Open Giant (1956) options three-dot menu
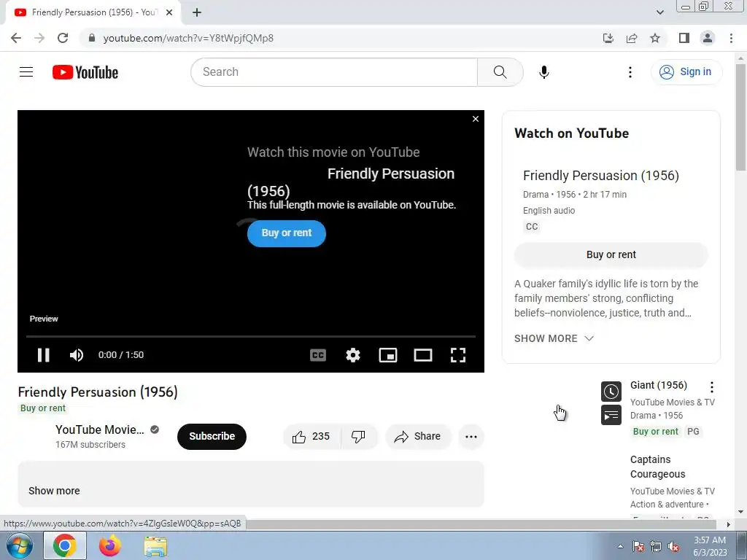Viewport: 747px width, 560px height. 711,386
